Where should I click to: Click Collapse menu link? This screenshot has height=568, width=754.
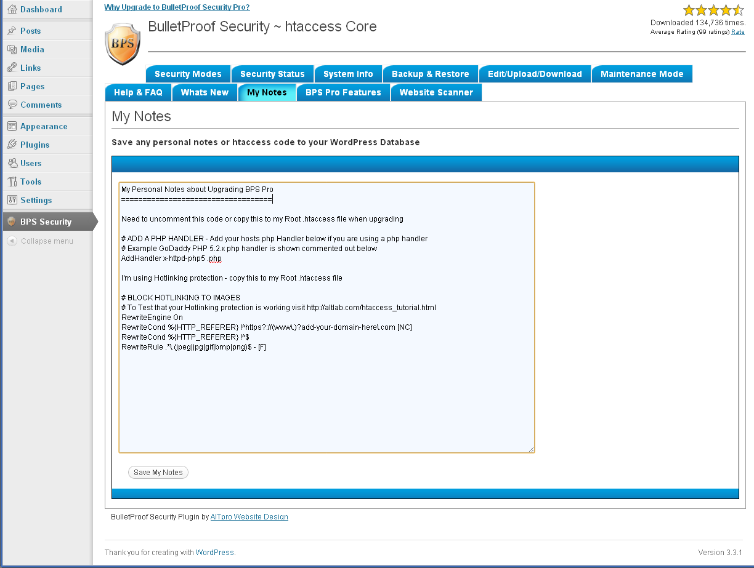(x=47, y=241)
